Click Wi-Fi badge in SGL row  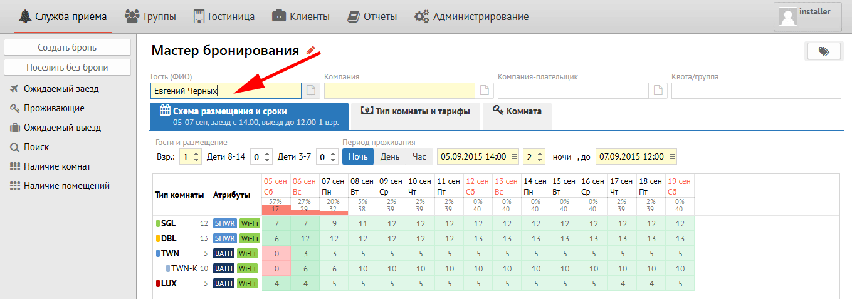[x=250, y=223]
